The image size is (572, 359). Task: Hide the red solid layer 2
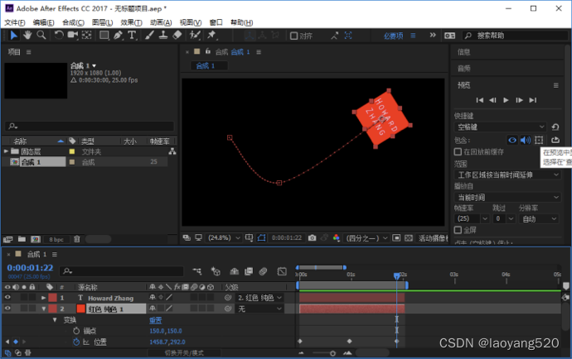click(7, 309)
